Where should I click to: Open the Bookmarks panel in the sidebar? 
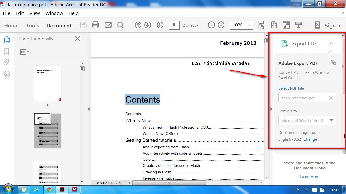pyautogui.click(x=7, y=51)
